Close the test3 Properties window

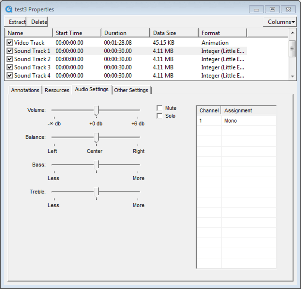(288, 9)
